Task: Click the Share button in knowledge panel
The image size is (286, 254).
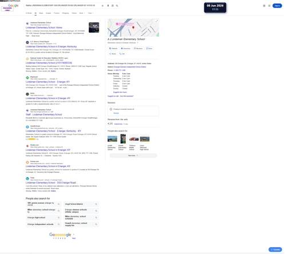Action: point(112,54)
